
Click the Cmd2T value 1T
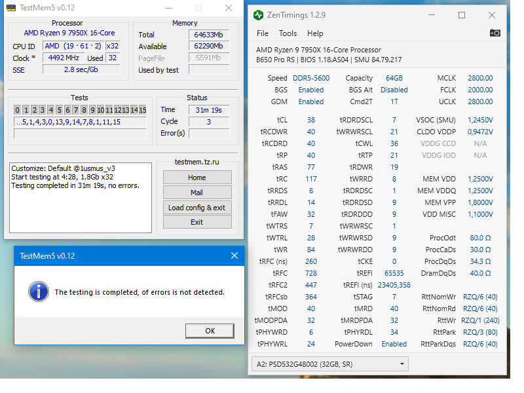point(394,102)
